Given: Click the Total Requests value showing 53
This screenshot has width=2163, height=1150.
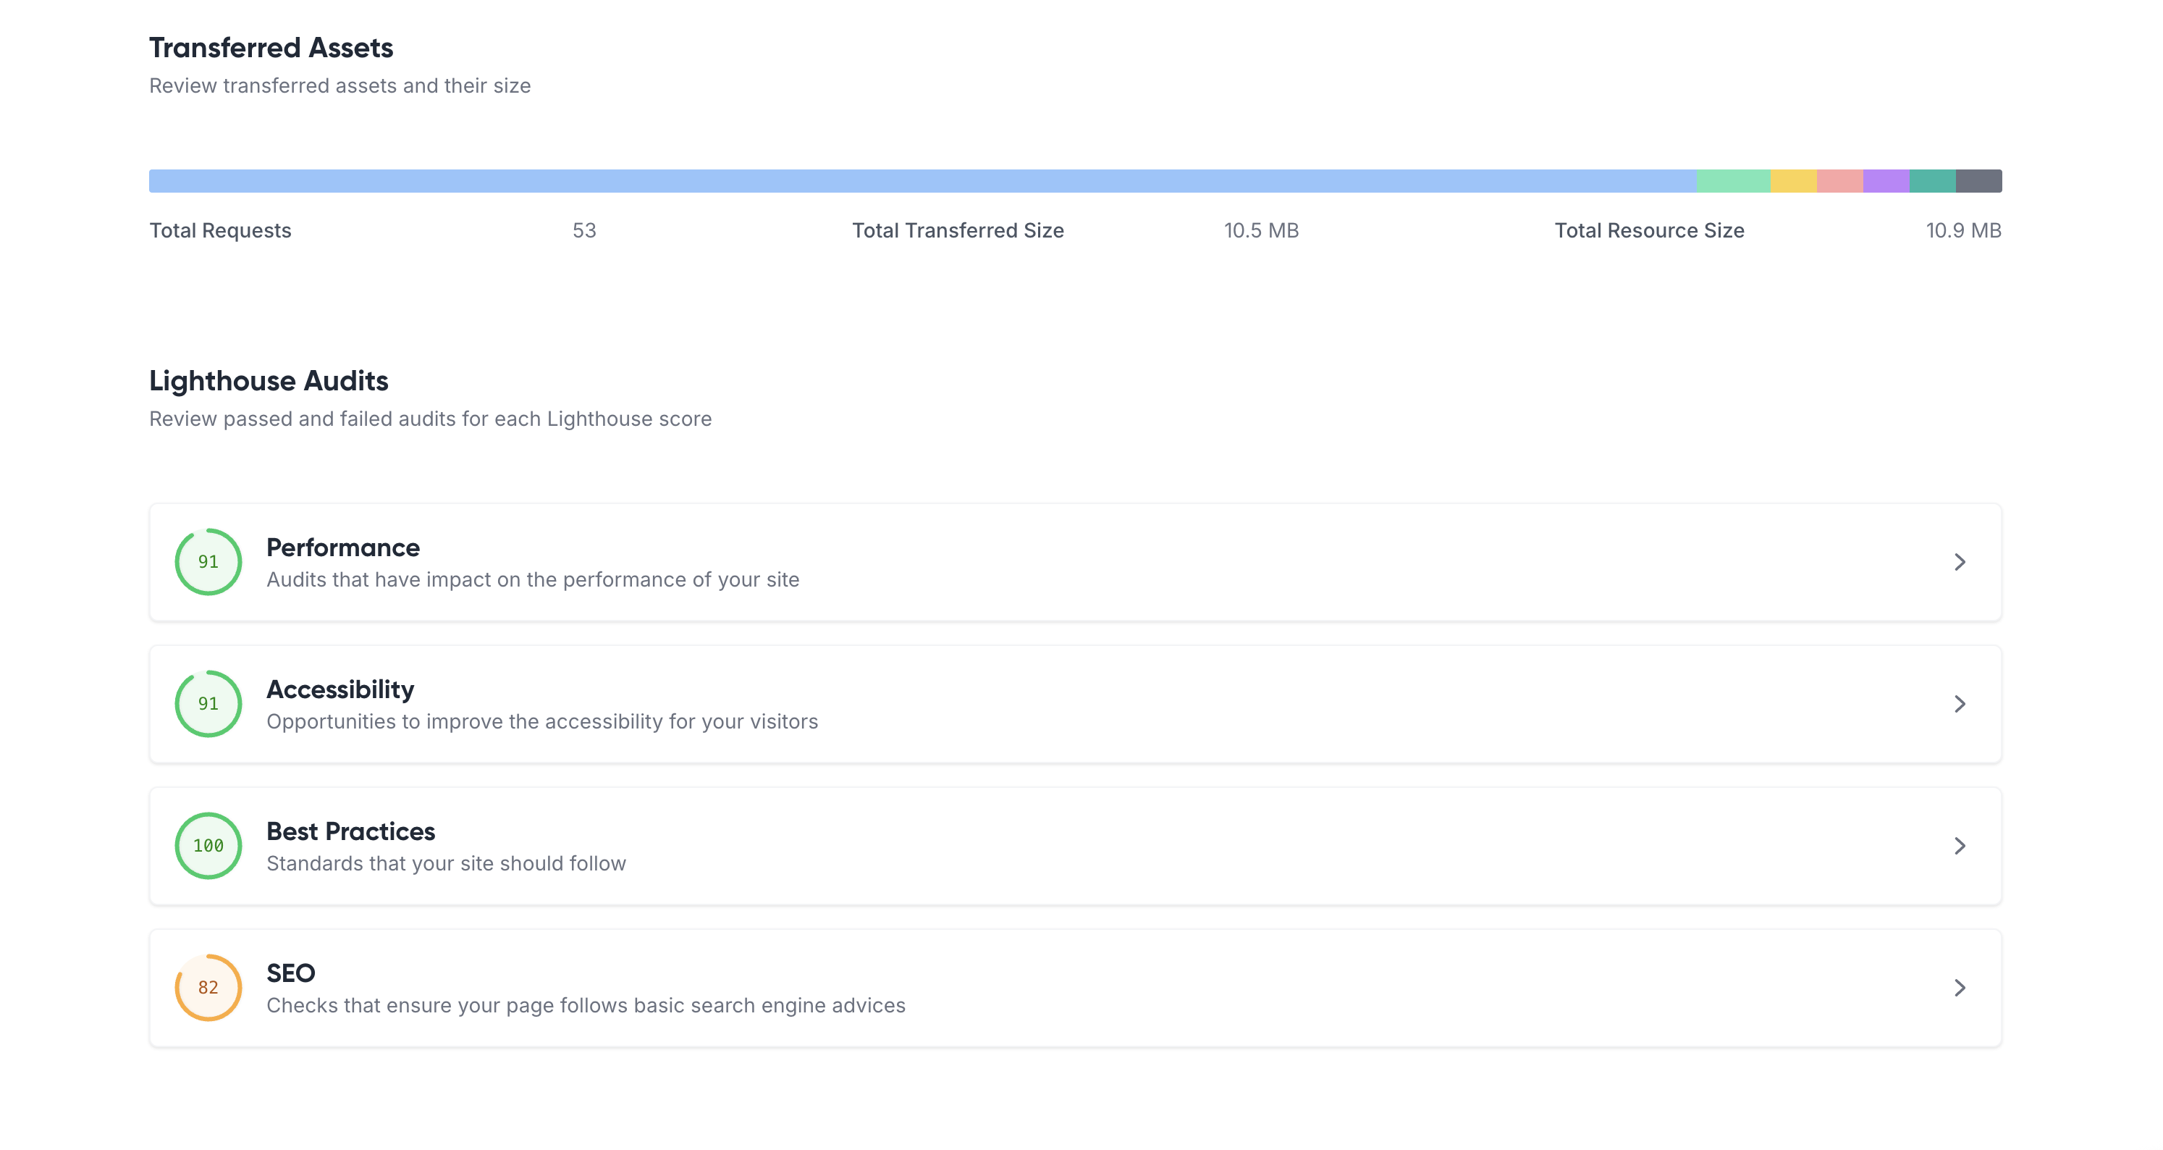Looking at the screenshot, I should point(583,230).
